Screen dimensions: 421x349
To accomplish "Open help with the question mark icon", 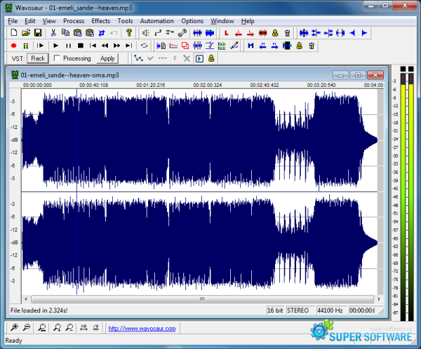I will (129, 33).
